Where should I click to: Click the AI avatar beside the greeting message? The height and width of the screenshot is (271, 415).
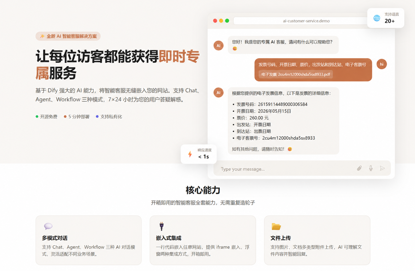coord(218,45)
